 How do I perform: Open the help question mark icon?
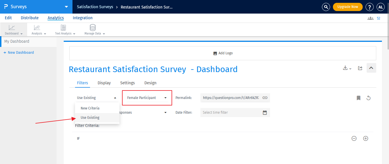tap(369, 7)
